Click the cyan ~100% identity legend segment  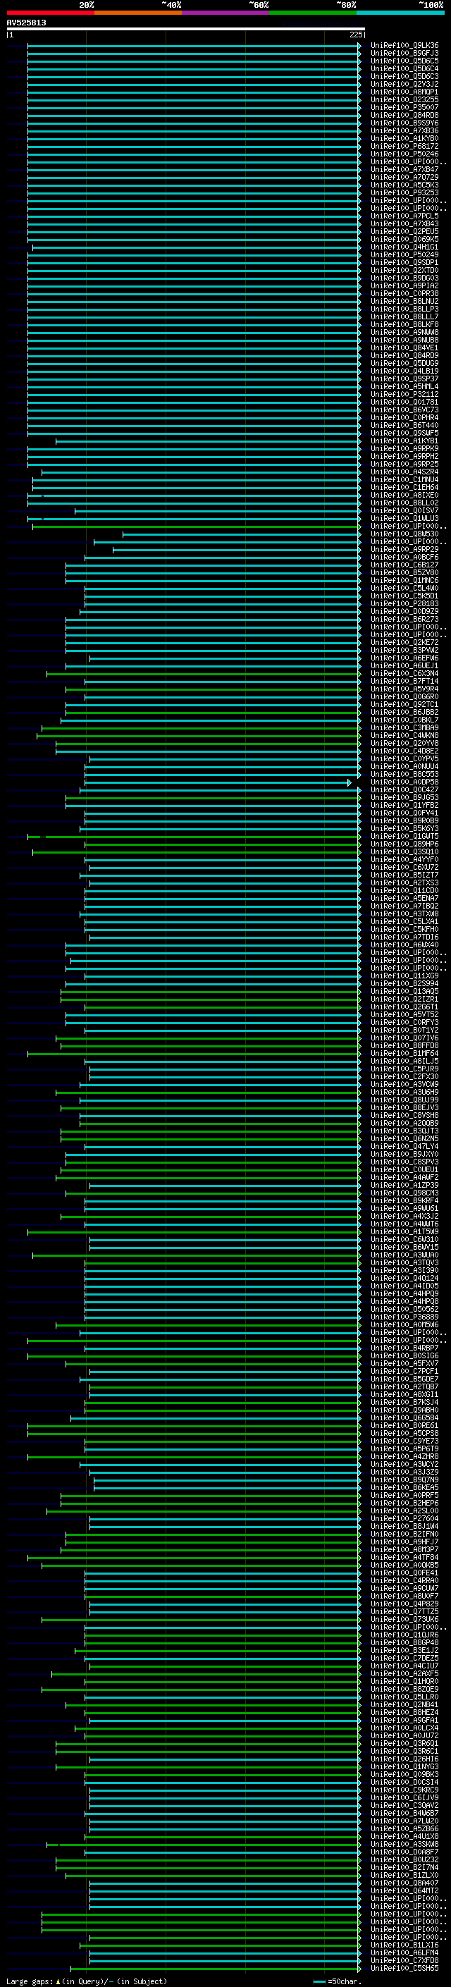point(400,13)
